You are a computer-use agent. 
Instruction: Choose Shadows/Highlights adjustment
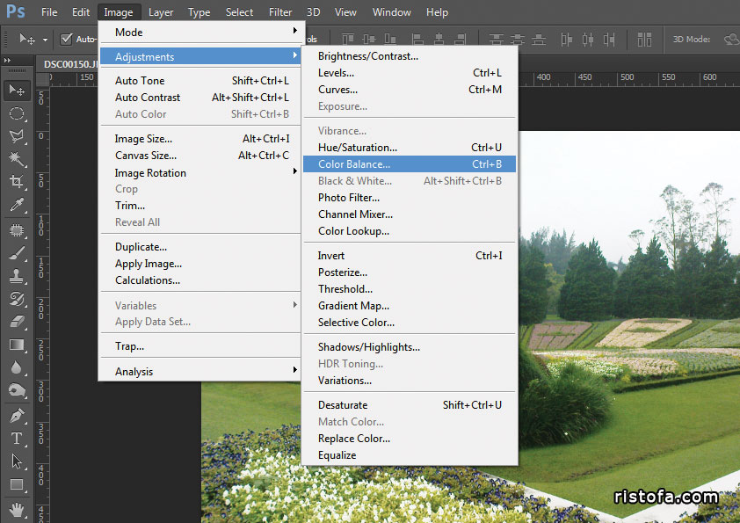pos(410,347)
